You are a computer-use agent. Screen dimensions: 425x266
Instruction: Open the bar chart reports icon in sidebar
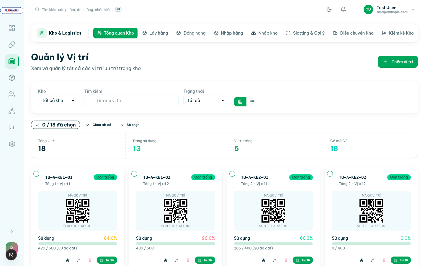12,127
